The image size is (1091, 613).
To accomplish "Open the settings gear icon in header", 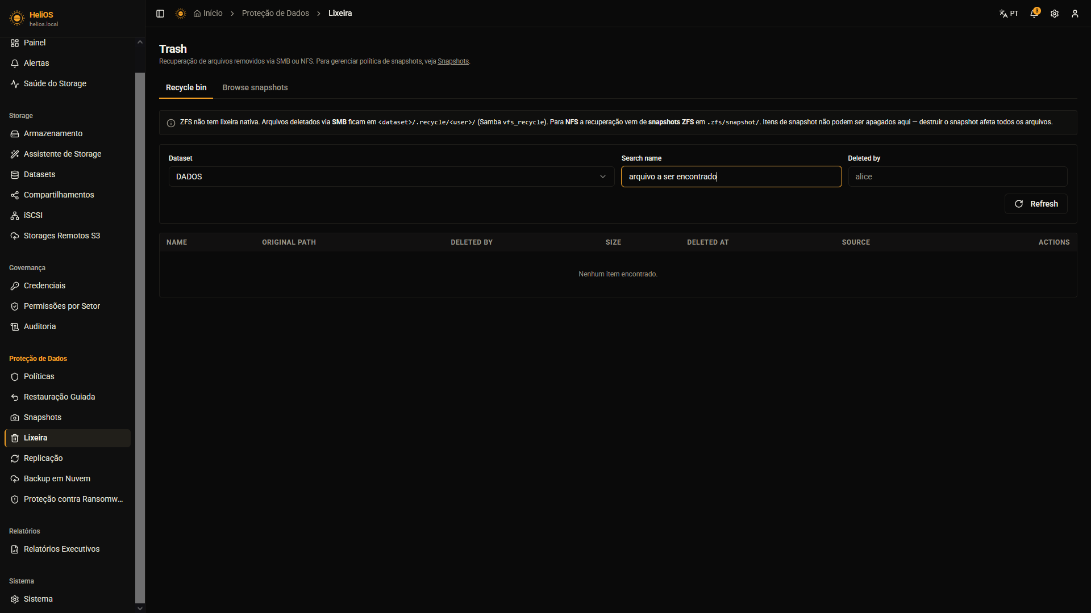I will pyautogui.click(x=1055, y=14).
